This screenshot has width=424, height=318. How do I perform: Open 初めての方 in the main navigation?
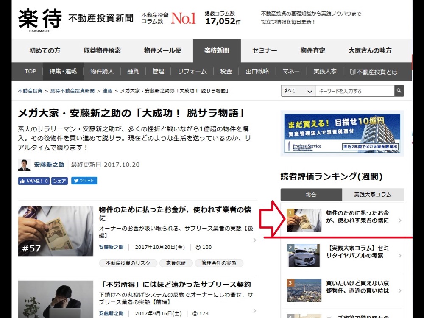[x=45, y=50]
